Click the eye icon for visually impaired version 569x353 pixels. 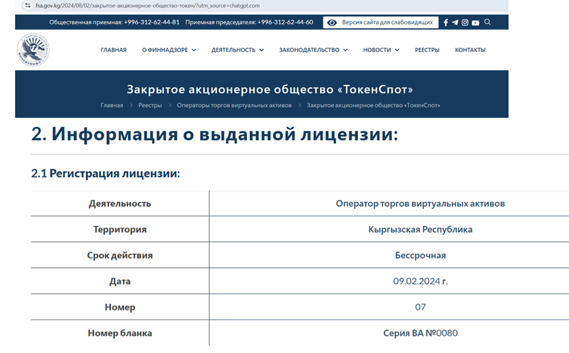tap(332, 22)
